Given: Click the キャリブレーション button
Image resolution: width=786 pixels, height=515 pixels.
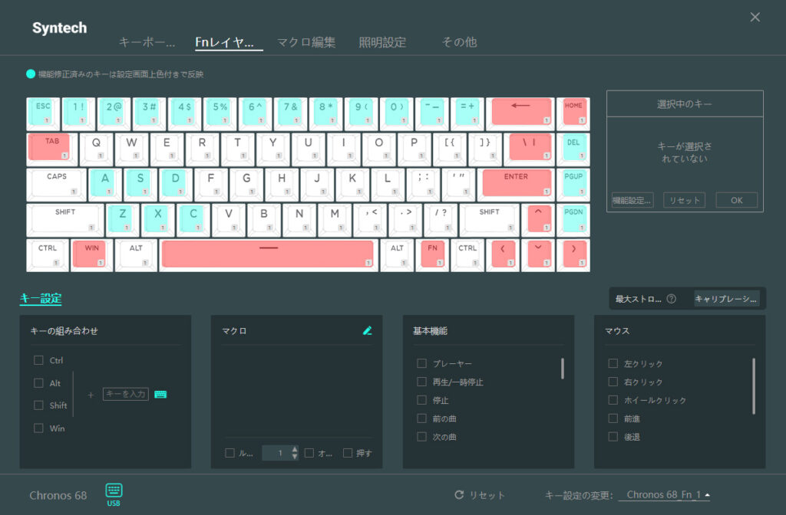Looking at the screenshot, I should click(x=726, y=299).
